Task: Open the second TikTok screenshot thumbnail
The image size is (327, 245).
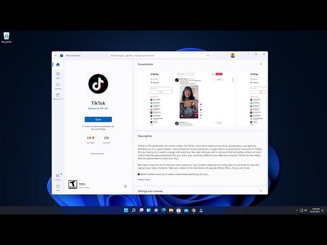Action: 252,99
